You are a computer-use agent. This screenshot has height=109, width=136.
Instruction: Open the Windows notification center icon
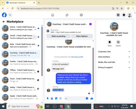coord(132,106)
